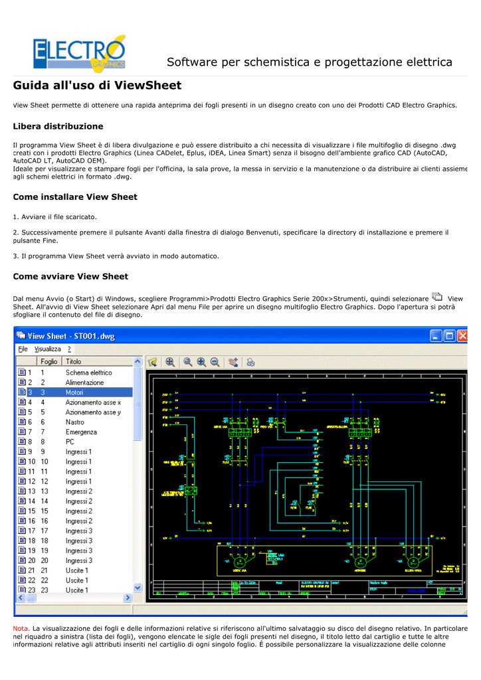Select sheet 13 Ingressi 2

pyautogui.click(x=74, y=491)
